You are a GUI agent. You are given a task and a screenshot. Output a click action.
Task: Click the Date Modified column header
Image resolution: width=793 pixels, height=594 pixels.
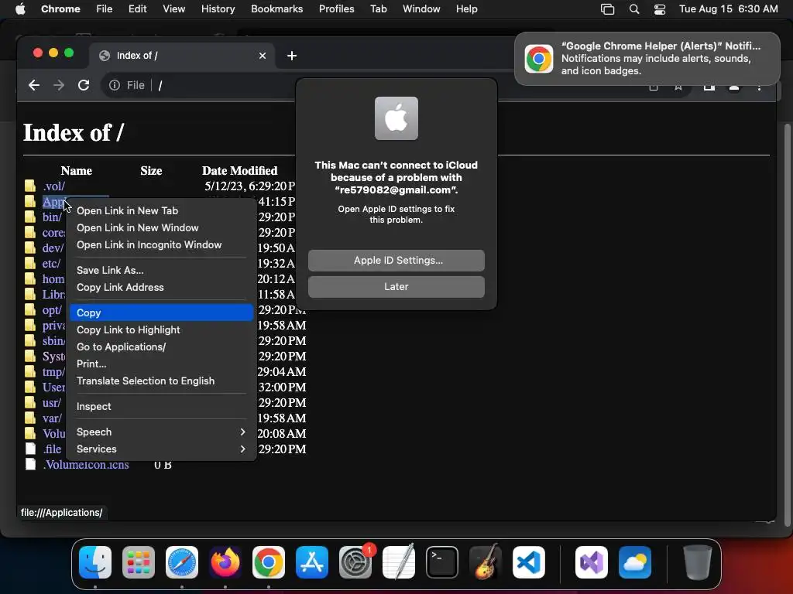point(240,171)
